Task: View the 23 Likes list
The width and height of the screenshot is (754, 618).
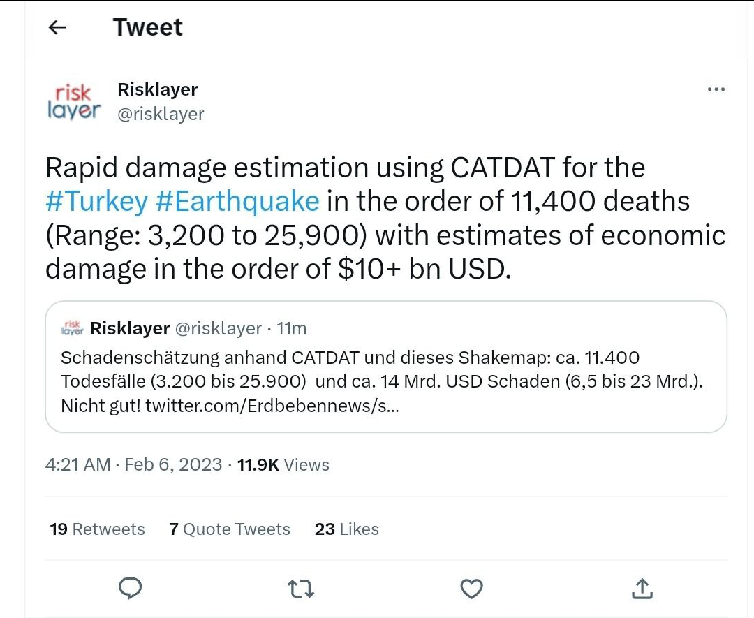Action: (x=346, y=529)
